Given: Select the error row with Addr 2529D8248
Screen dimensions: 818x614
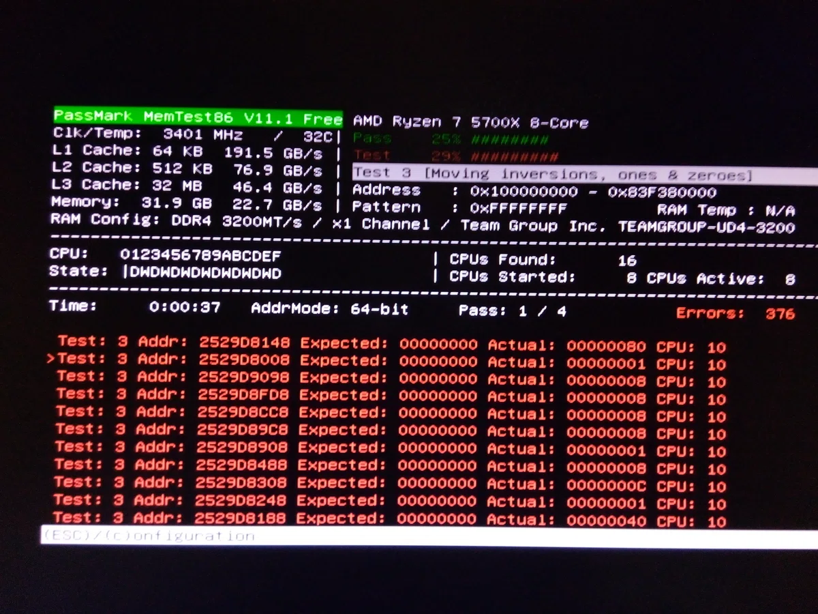Looking at the screenshot, I should point(390,502).
